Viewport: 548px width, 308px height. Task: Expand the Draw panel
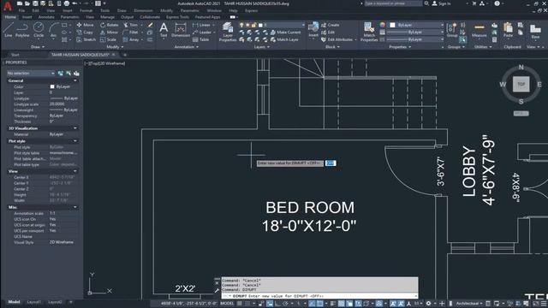point(38,47)
